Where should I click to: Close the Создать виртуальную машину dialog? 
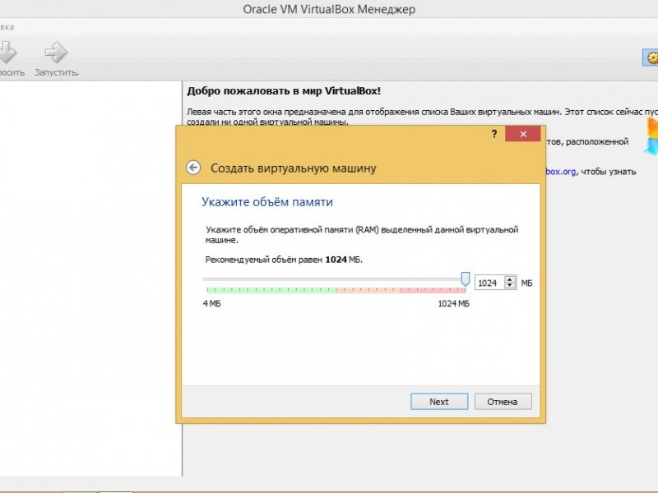(523, 134)
